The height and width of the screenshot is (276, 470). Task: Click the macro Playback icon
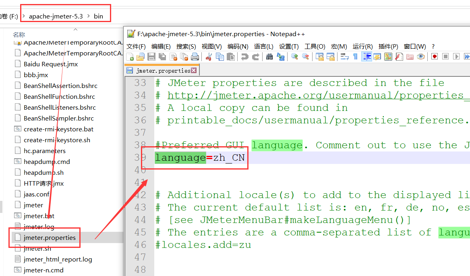[x=456, y=57]
